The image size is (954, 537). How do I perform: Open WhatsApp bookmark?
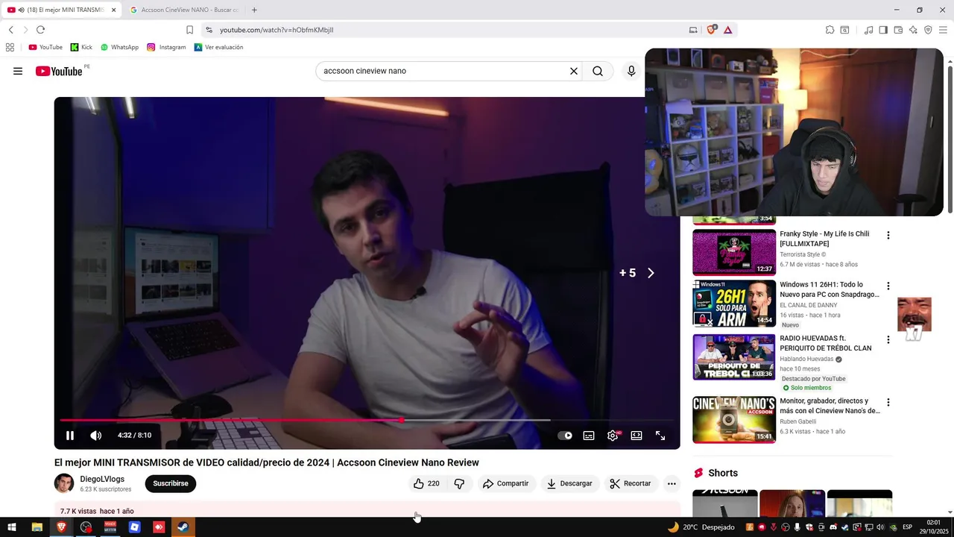pos(119,47)
